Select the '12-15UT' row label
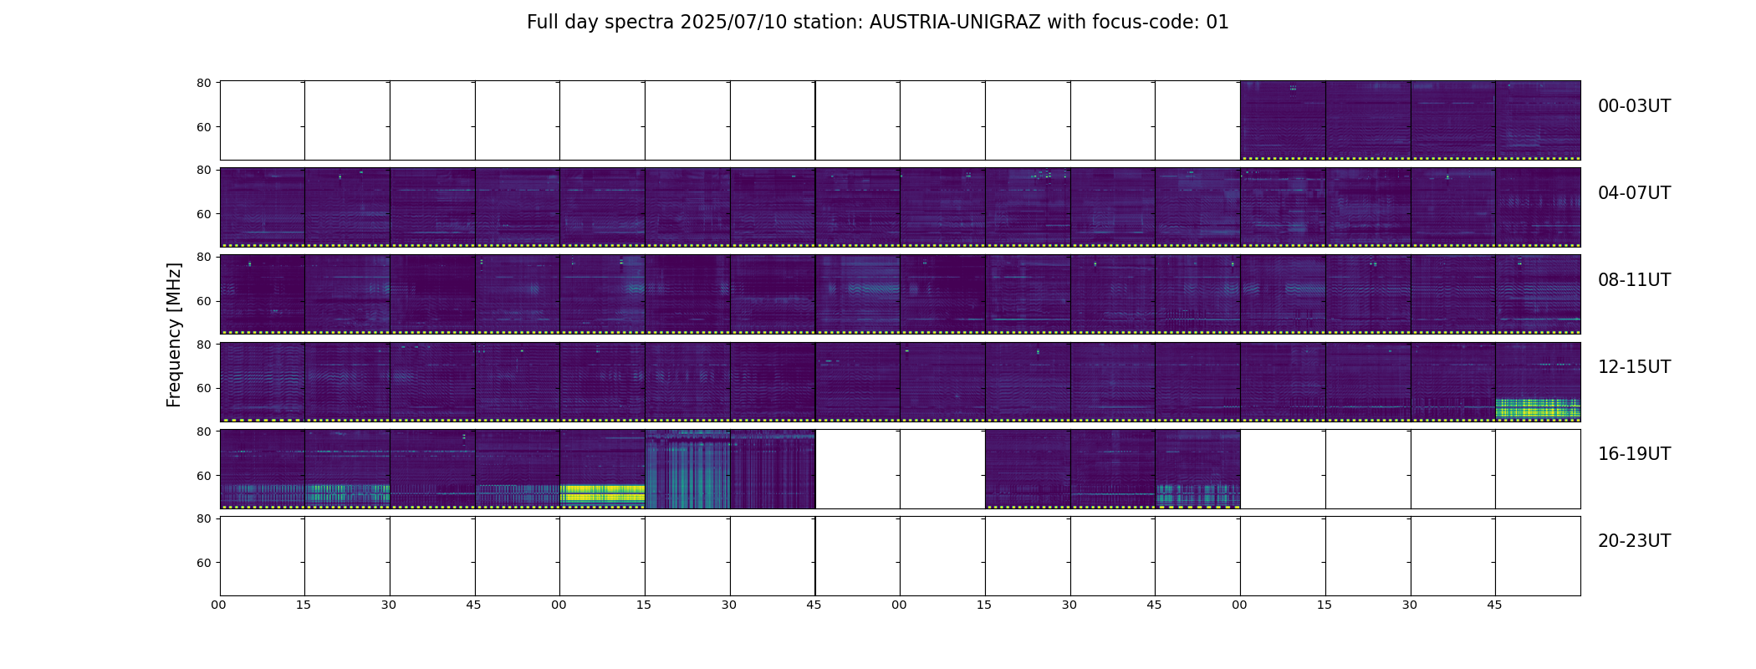The image size is (1756, 669). (x=1634, y=367)
